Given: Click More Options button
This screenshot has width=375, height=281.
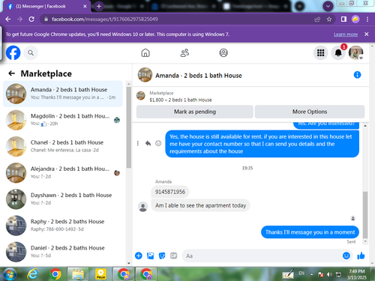Looking at the screenshot, I should point(310,112).
